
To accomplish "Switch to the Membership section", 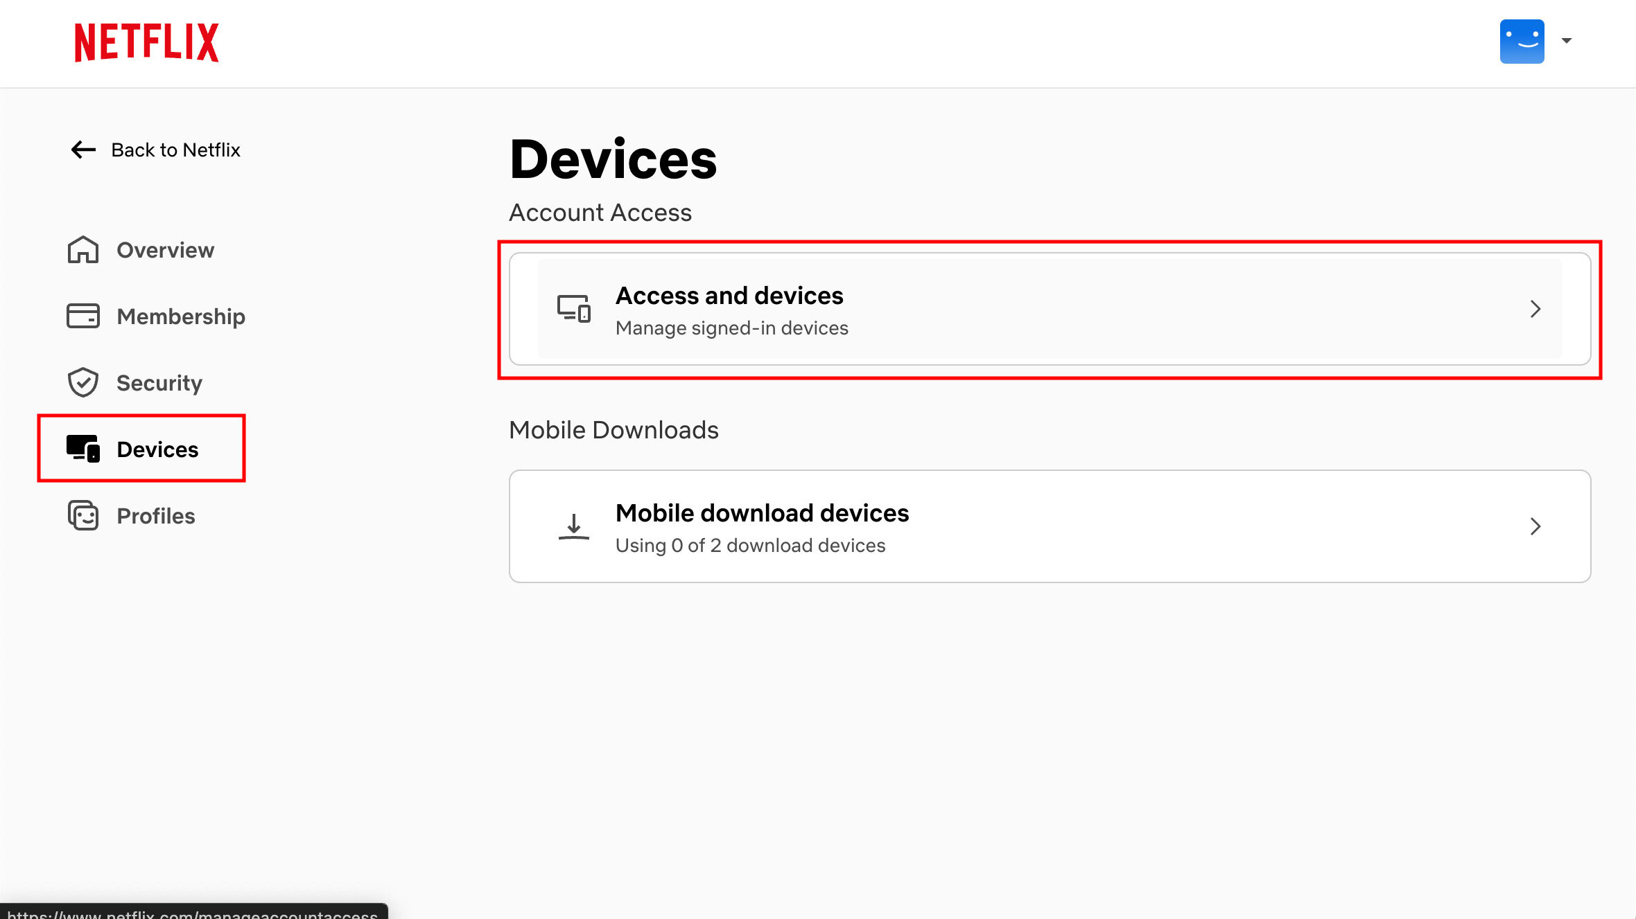I will [181, 316].
